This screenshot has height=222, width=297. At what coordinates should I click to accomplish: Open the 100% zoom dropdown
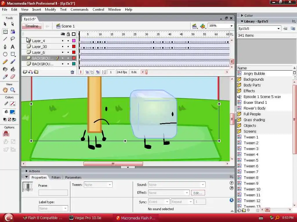click(x=231, y=26)
